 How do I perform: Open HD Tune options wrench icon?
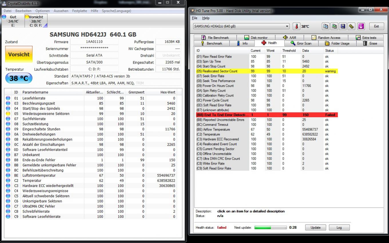click(x=351, y=26)
